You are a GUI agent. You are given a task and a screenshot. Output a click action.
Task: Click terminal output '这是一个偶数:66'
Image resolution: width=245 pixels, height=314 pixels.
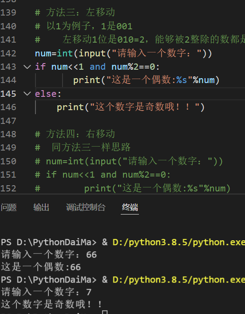(41, 267)
